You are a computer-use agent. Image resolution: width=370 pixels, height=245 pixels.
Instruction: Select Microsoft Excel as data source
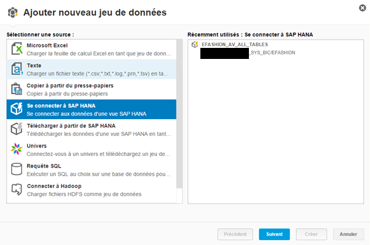(92, 49)
